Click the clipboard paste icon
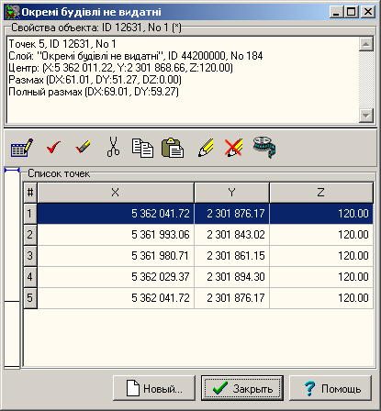 point(173,148)
